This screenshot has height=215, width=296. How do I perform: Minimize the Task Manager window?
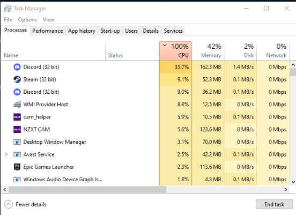point(246,8)
